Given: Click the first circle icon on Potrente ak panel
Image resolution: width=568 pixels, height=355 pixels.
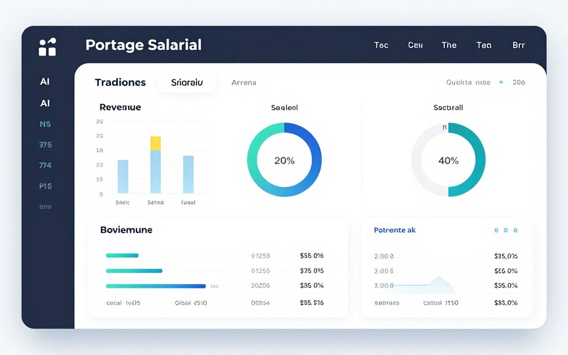Looking at the screenshot, I should 496,230.
